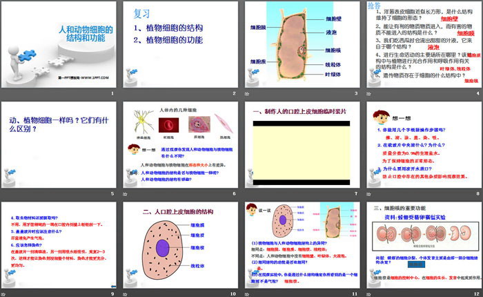Image resolution: width=483 pixels, height=297 pixels.
Task: Click the animation star icon under slide 9
Action: (x=3, y=294)
